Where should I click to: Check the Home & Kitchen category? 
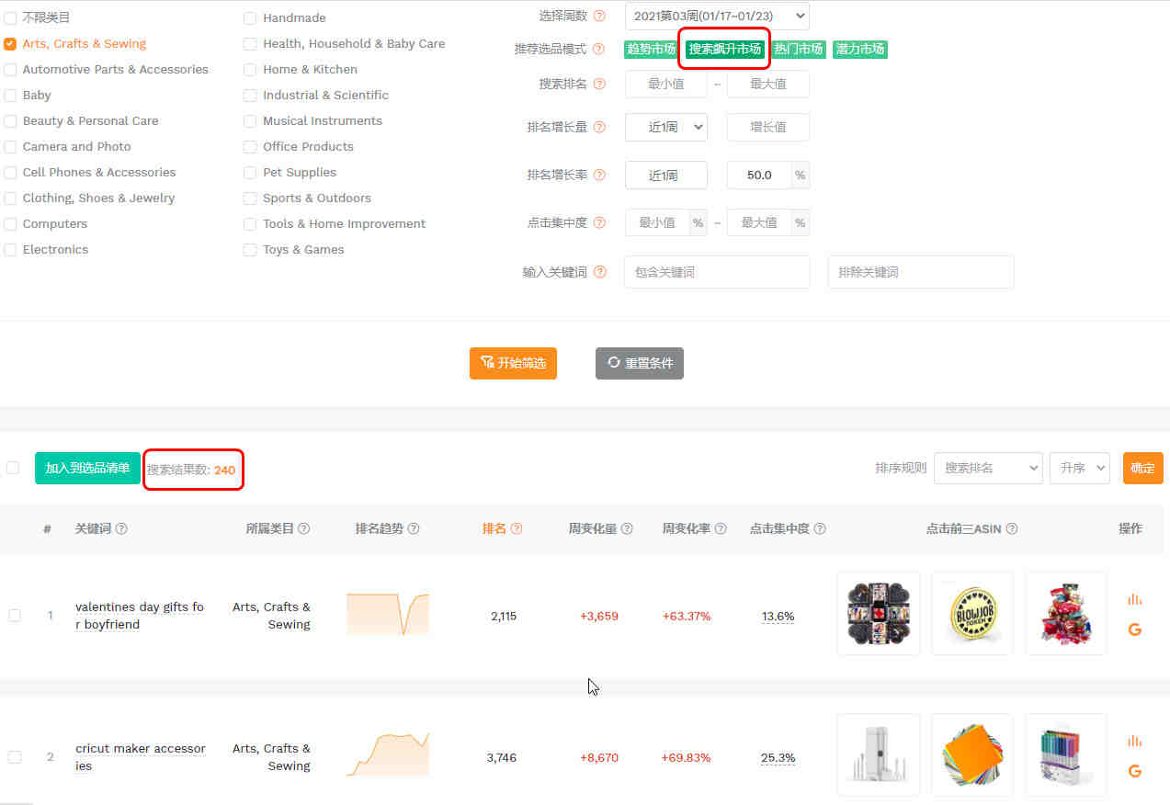click(250, 69)
